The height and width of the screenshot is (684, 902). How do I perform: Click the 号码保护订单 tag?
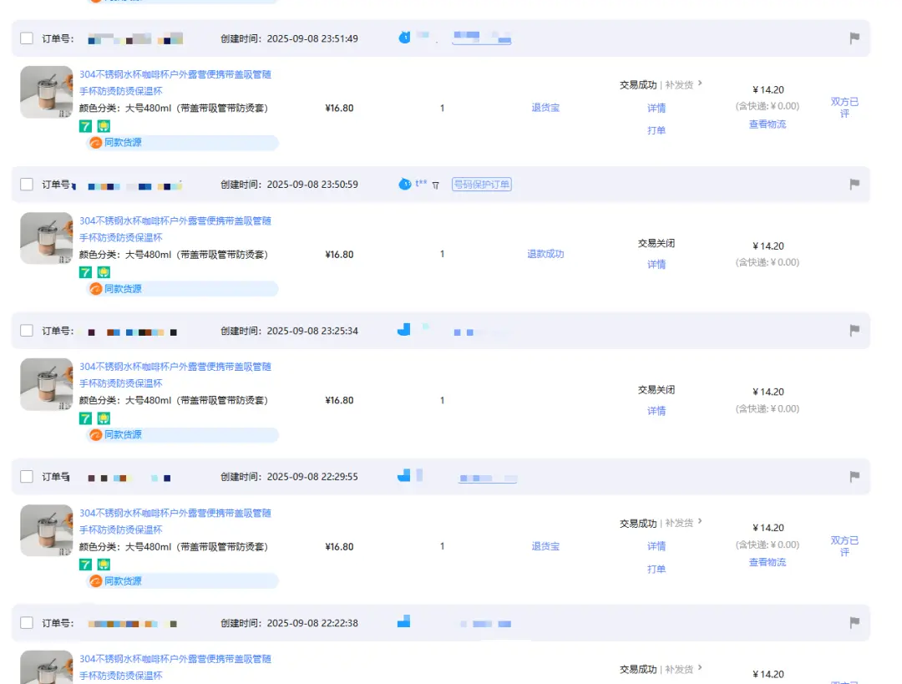pos(481,185)
